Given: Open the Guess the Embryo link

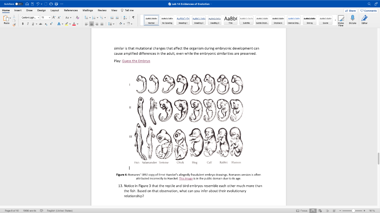Looking at the screenshot, I should [136, 61].
